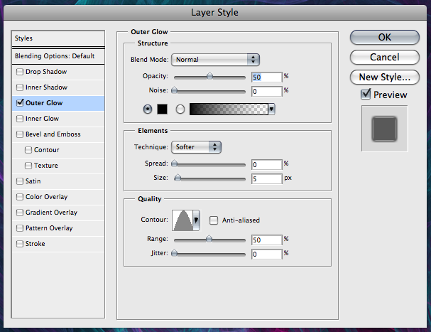Select Blending Options: Default

coord(58,56)
